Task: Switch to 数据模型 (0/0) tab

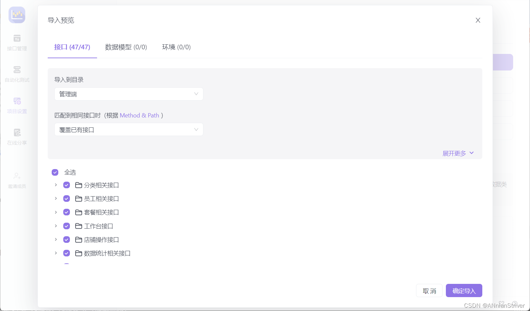Action: coord(126,47)
